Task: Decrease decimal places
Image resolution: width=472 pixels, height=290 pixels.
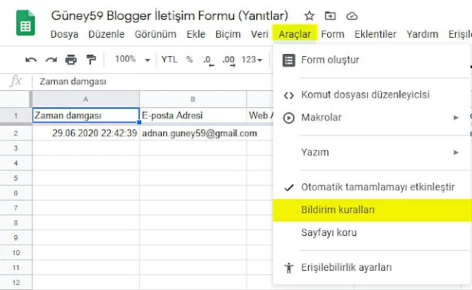Action: point(208,60)
